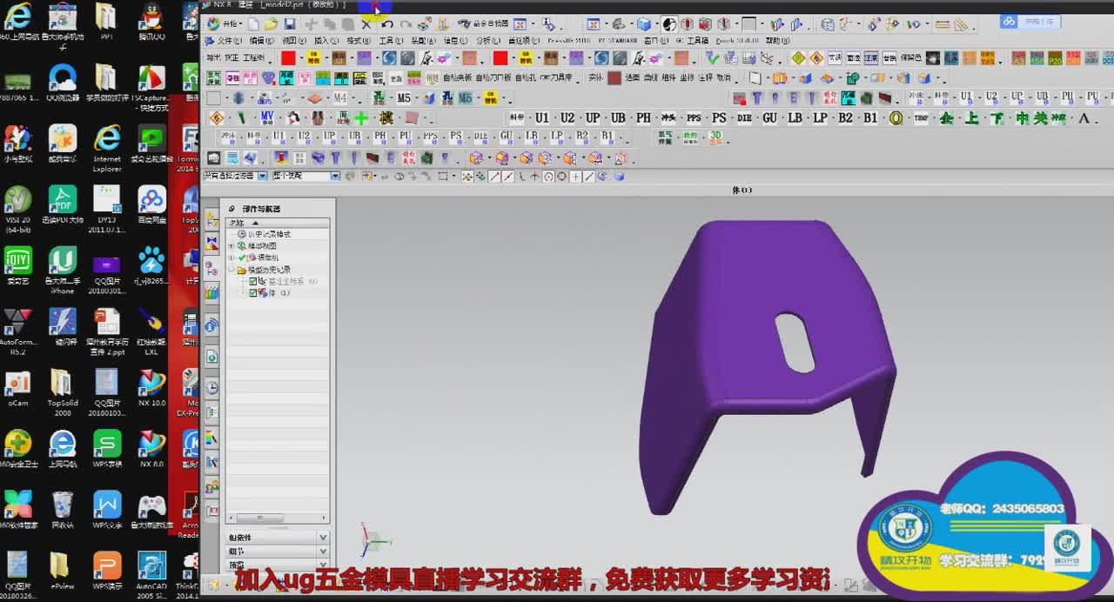Click the large GU toolbar button

click(769, 118)
